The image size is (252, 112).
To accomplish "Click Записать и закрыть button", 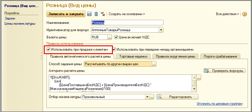I will 66,14.
